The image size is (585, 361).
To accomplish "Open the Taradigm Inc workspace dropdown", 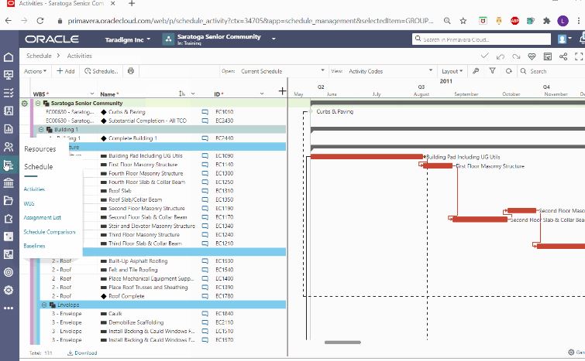I will coord(127,39).
